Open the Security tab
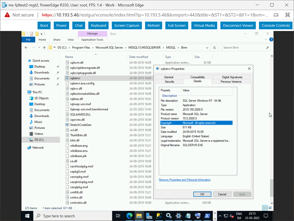Screen dimensions: 294x221 170,82
